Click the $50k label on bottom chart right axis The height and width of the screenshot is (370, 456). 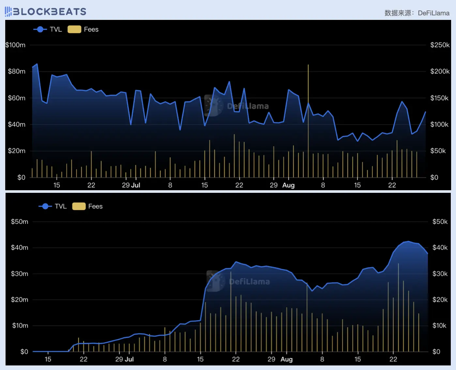point(440,222)
